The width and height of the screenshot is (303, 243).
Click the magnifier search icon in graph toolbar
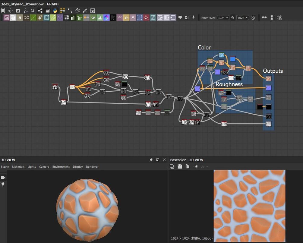pos(33,11)
